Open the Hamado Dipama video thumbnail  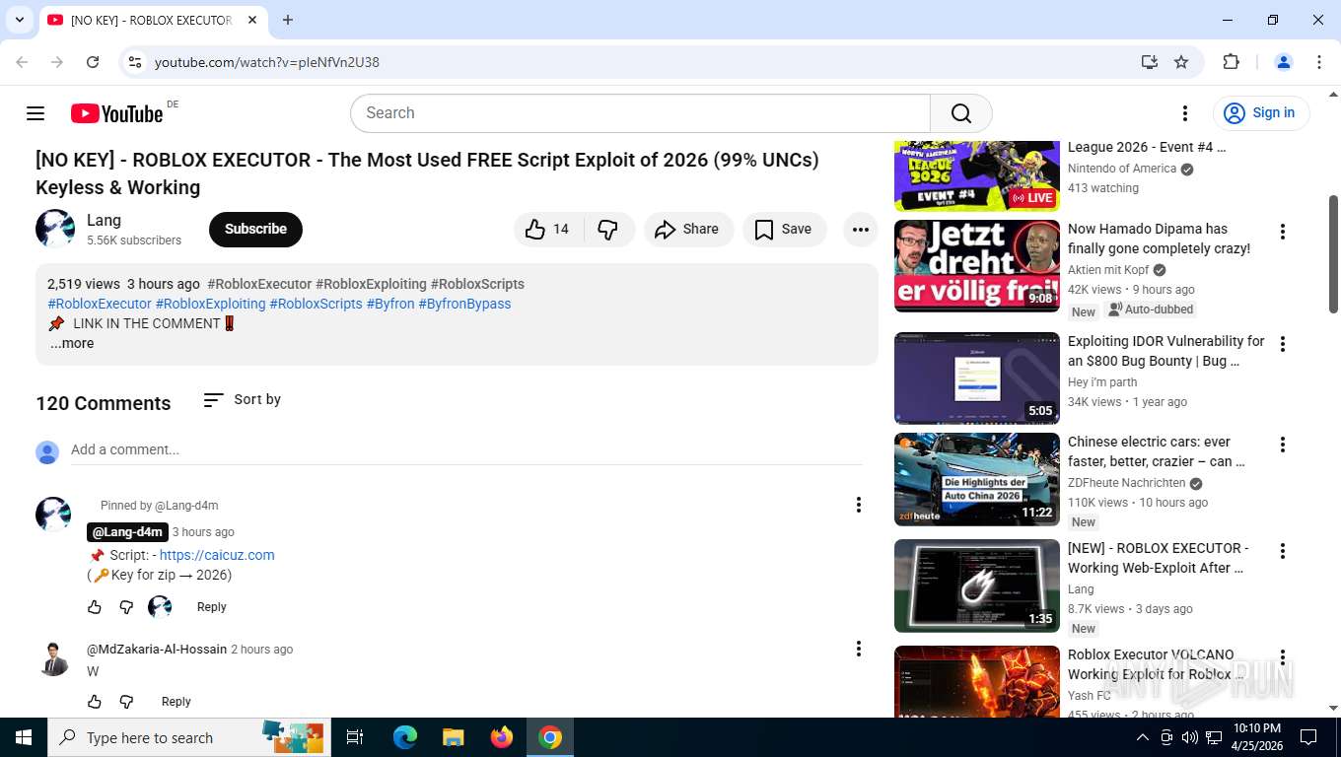click(x=977, y=265)
